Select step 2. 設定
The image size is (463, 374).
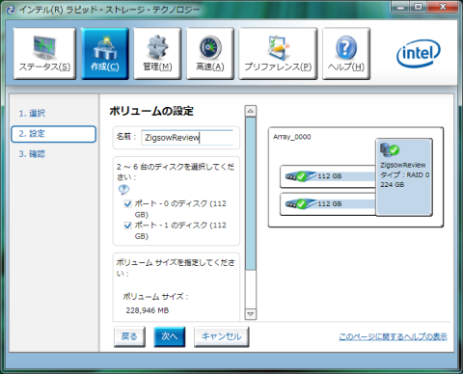click(53, 134)
